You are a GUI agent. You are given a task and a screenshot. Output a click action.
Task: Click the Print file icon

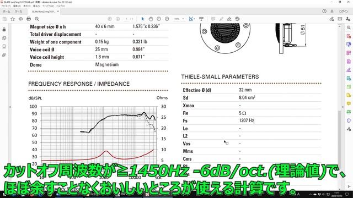click(29, 19)
